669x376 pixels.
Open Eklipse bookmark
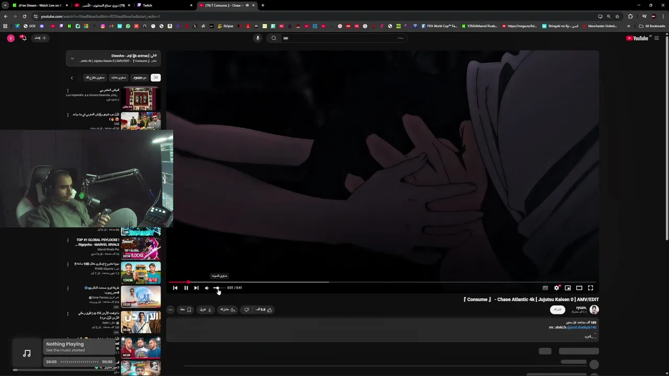(226, 26)
